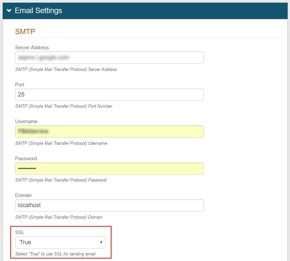Click the Server Address label
290x261 pixels.
pos(32,48)
